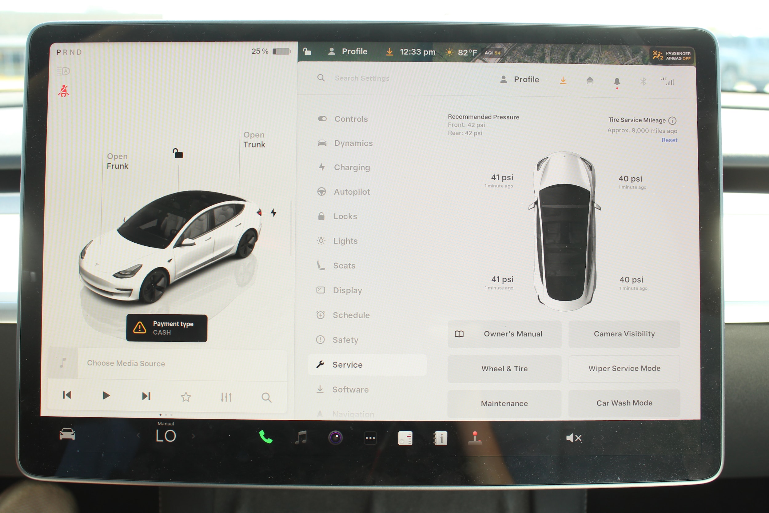
Task: Open the phone app
Action: click(x=266, y=437)
